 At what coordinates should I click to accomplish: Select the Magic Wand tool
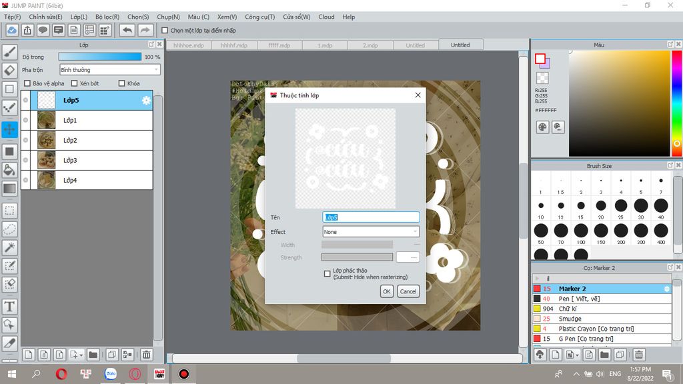point(9,247)
